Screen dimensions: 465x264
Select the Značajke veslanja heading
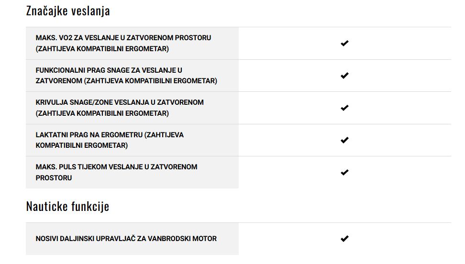point(68,11)
